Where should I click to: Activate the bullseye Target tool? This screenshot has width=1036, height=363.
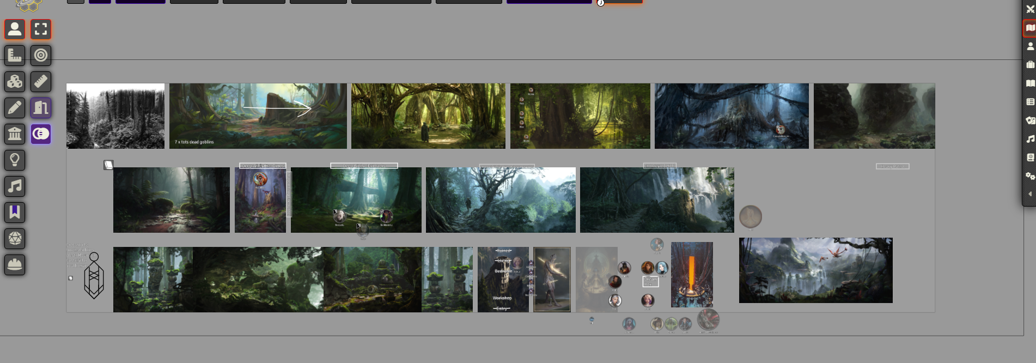41,55
